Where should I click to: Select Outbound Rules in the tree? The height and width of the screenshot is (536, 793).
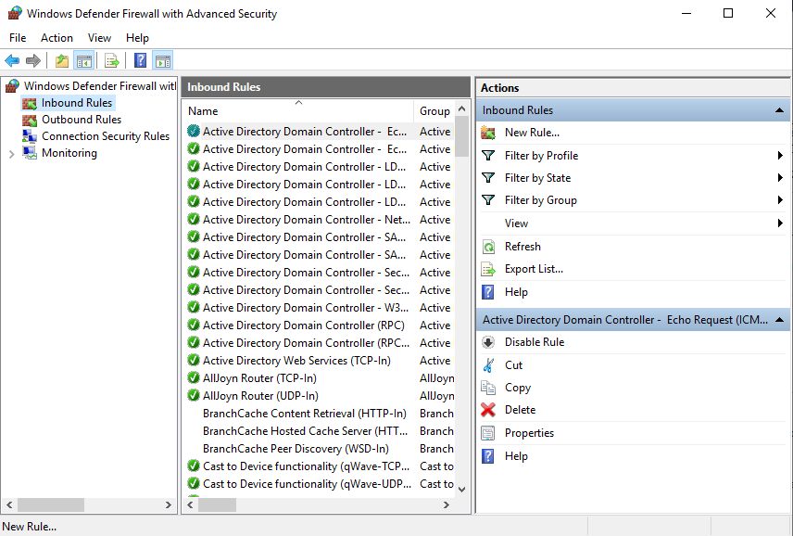[82, 120]
